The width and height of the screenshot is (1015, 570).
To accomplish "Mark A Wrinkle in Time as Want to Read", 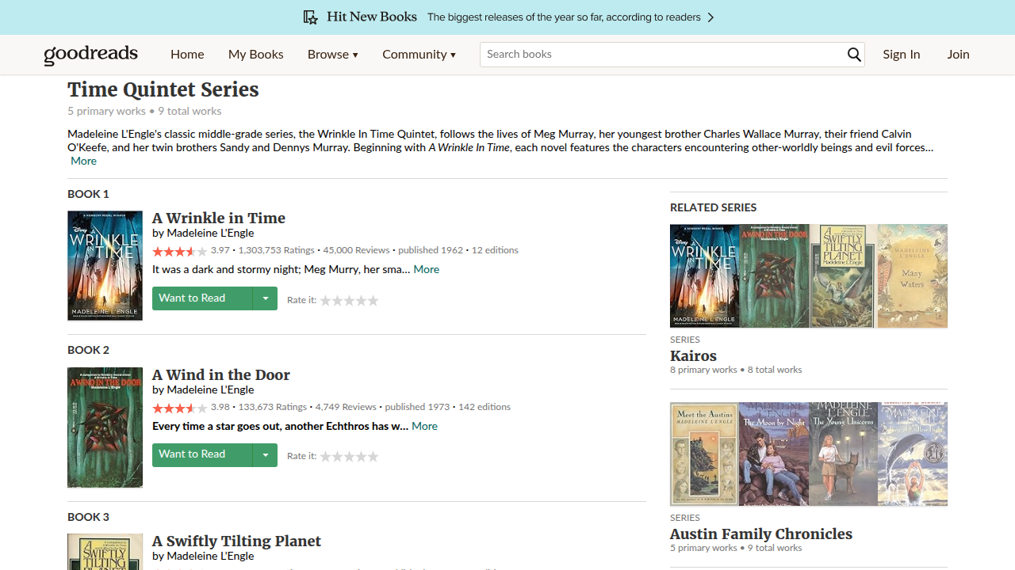I will pyautogui.click(x=202, y=298).
